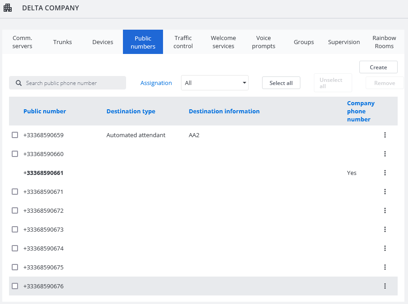
Task: Tick checkbox for +33368590675
Action: pyautogui.click(x=15, y=267)
